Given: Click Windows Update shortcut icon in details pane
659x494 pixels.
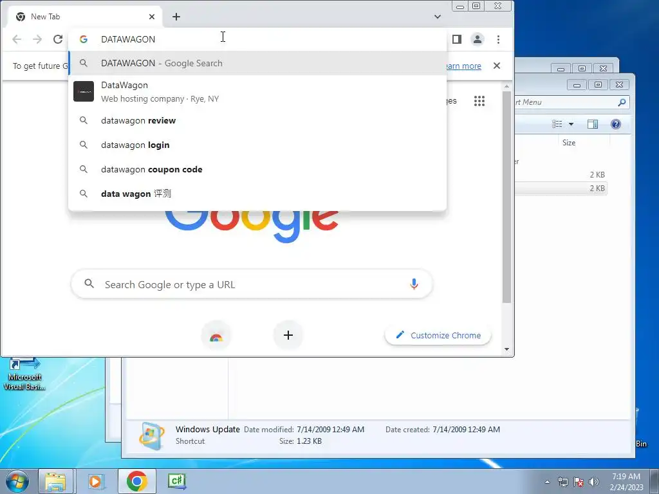Looking at the screenshot, I should pyautogui.click(x=152, y=435).
